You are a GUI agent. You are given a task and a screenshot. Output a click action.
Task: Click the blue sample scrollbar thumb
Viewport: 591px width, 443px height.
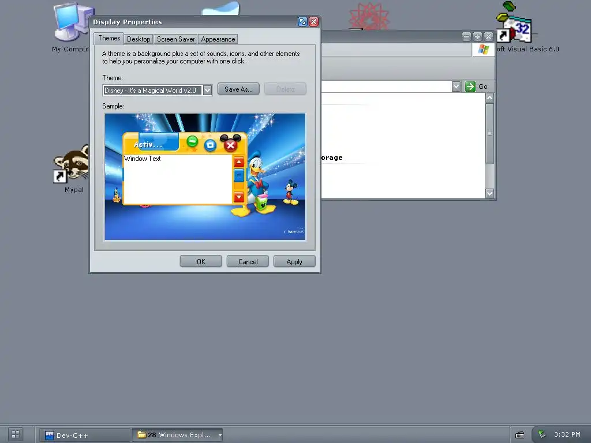[x=239, y=175]
